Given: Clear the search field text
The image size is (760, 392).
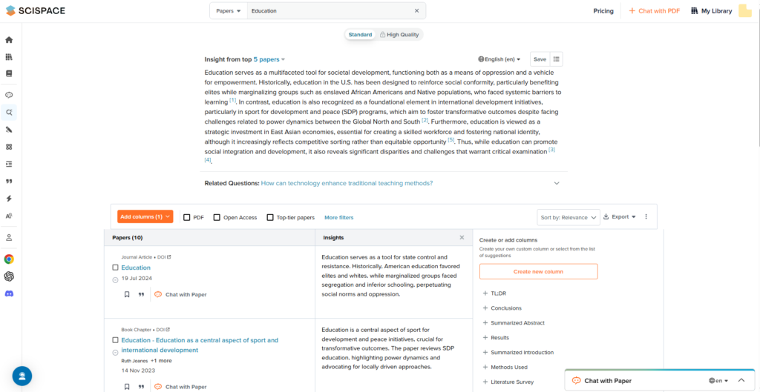Looking at the screenshot, I should [416, 11].
